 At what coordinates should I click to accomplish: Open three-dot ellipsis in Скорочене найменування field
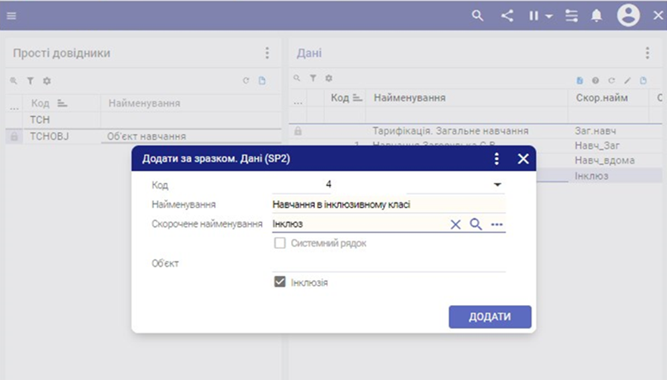(x=497, y=225)
